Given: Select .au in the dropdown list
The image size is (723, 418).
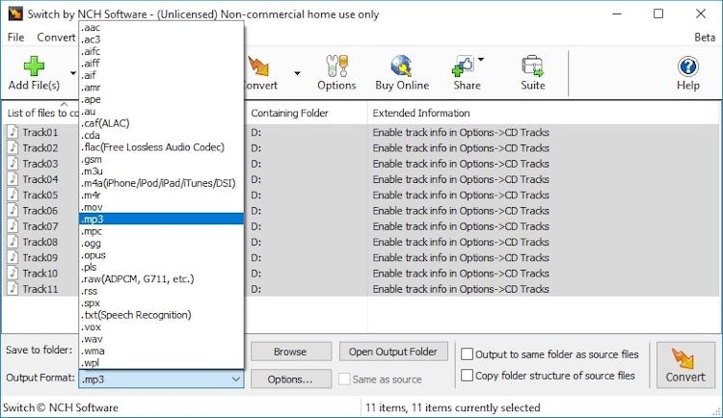Looking at the screenshot, I should (161, 112).
